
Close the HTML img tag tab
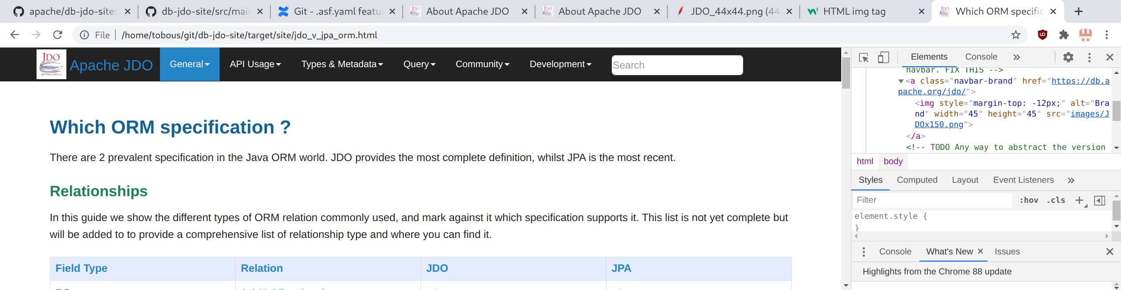922,12
